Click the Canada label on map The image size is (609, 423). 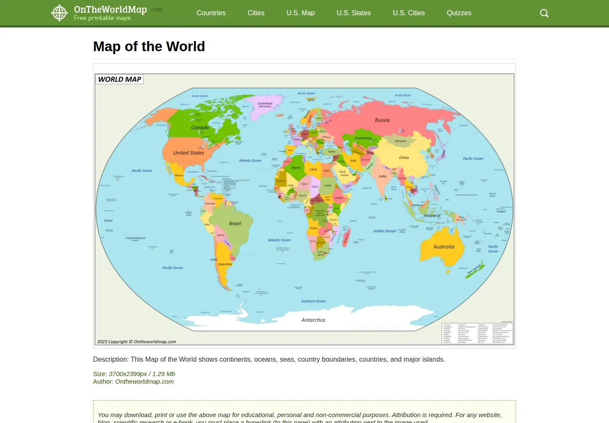[x=200, y=127]
